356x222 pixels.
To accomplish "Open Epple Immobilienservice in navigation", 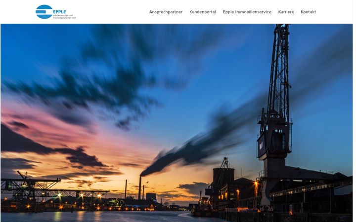I will (247, 12).
